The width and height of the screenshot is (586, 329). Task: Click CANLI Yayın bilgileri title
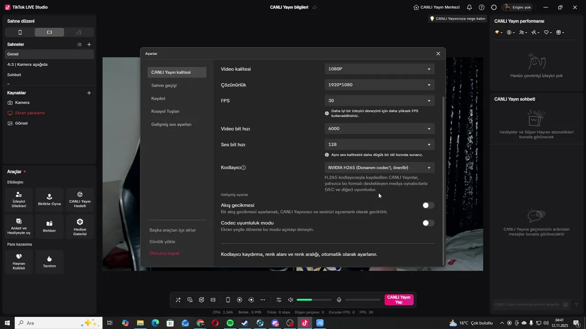pyautogui.click(x=289, y=7)
